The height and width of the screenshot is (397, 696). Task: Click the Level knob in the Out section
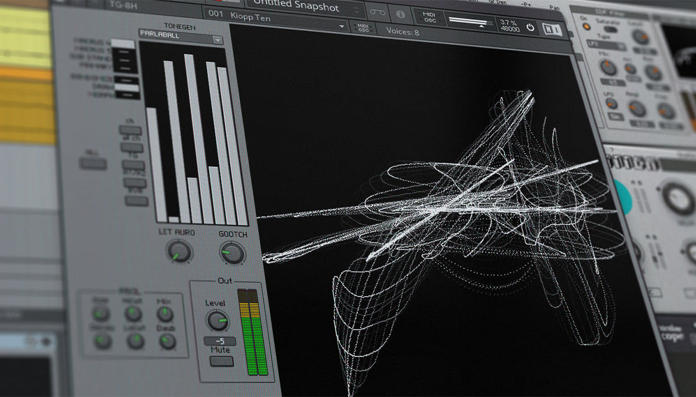pos(217,320)
